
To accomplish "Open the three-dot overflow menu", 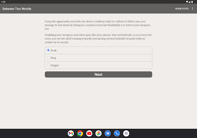I will tap(192, 8).
